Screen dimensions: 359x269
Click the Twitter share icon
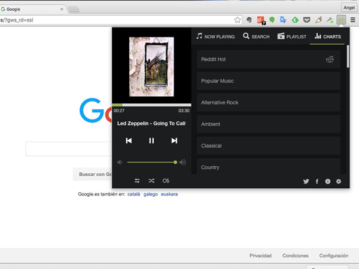pyautogui.click(x=306, y=181)
